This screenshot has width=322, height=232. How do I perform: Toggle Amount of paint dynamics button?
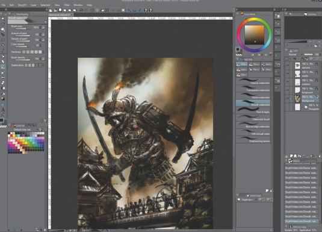click(43, 34)
